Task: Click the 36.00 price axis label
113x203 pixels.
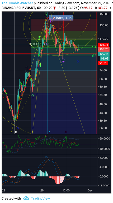Action: tap(103, 128)
